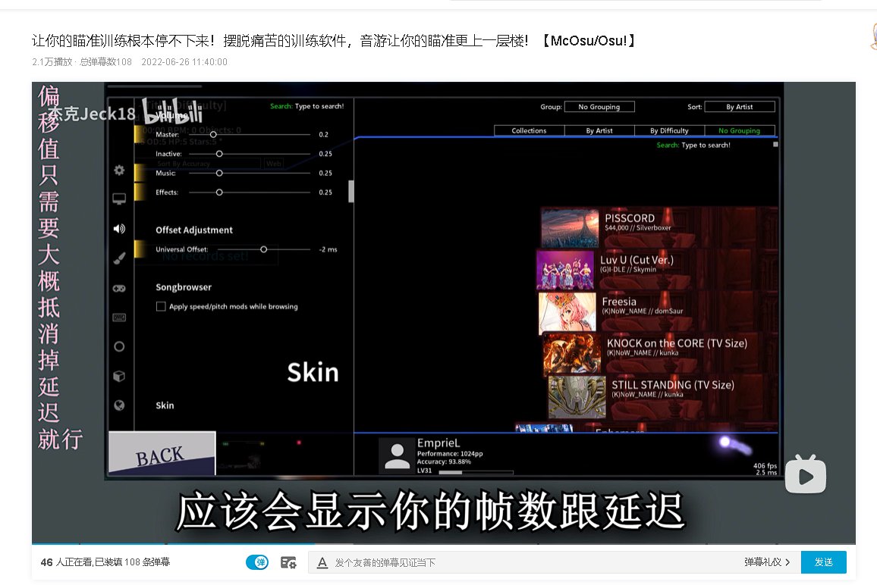Select the Freesia song entry

659,311
